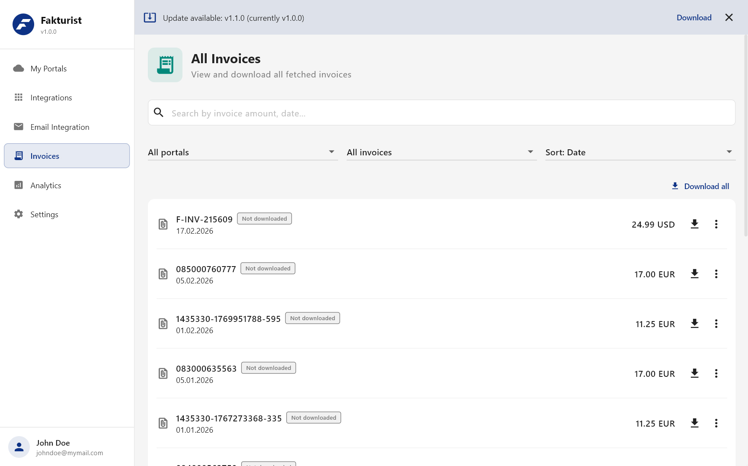Open the All invoices filter dropdown
This screenshot has width=748, height=466.
click(441, 152)
